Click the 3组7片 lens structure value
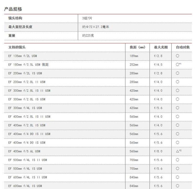 point(87,18)
